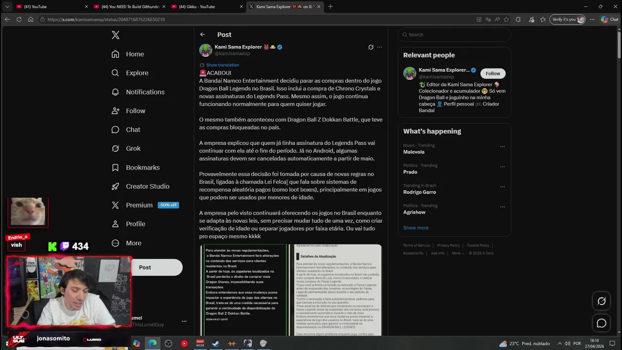Open browser extensions puzzle icon
This screenshot has height=350, width=622.
(518, 19)
